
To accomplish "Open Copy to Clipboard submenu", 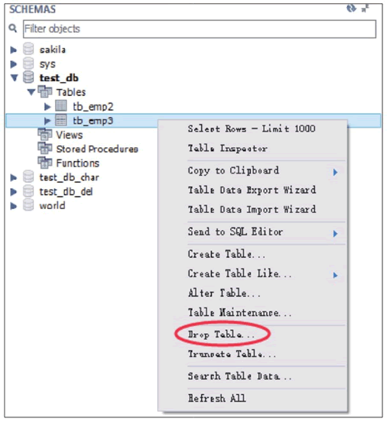I will pos(252,171).
